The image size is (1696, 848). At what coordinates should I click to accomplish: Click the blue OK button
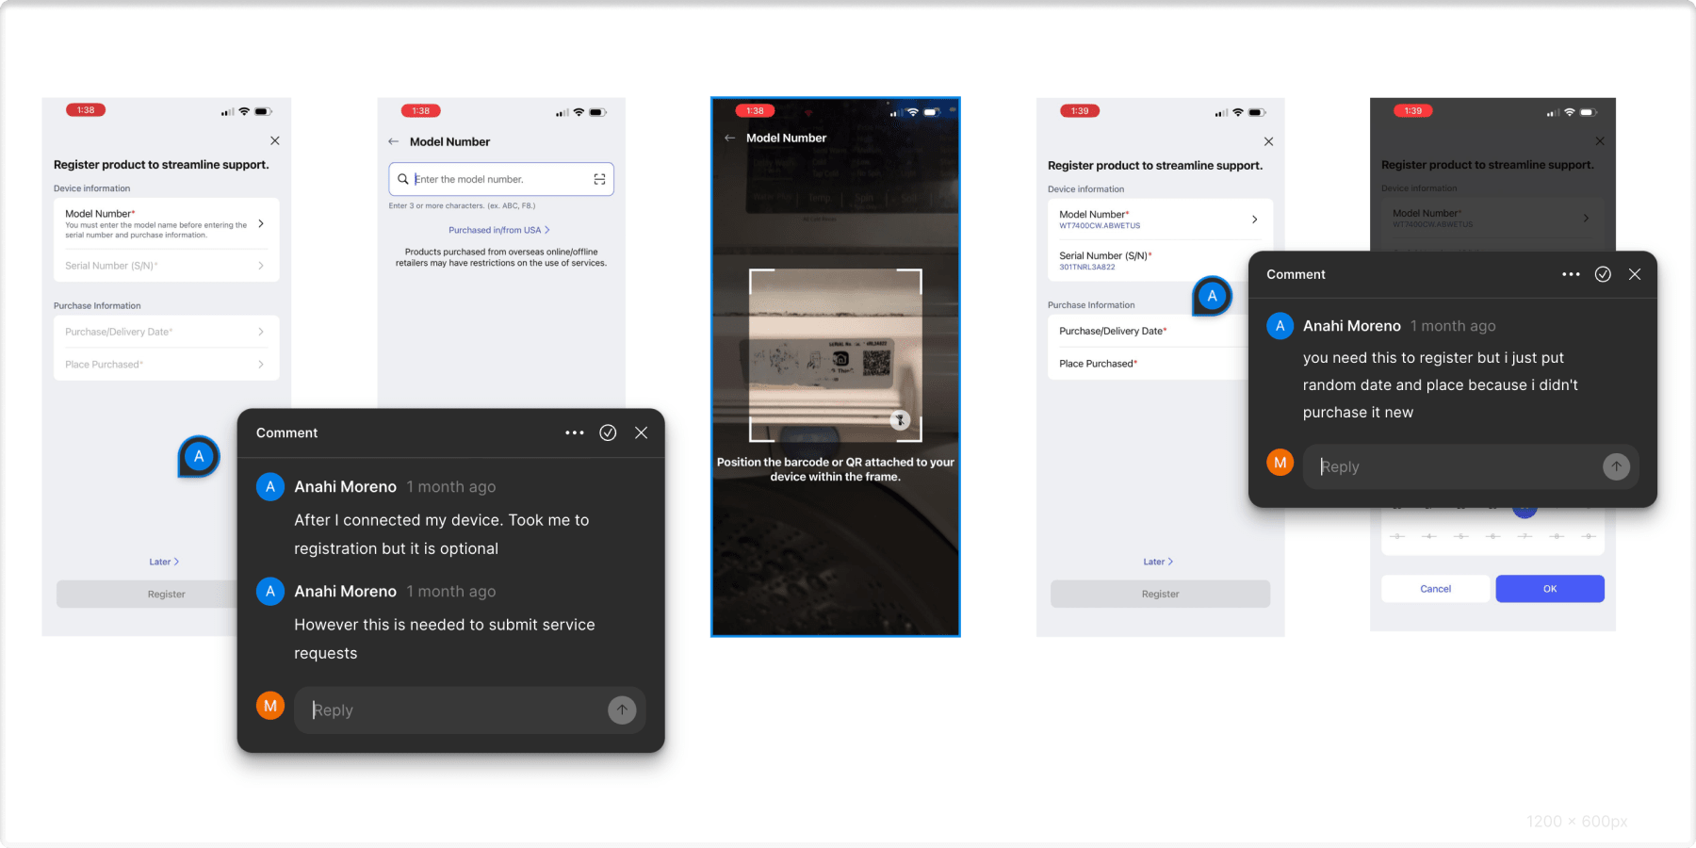pyautogui.click(x=1550, y=589)
